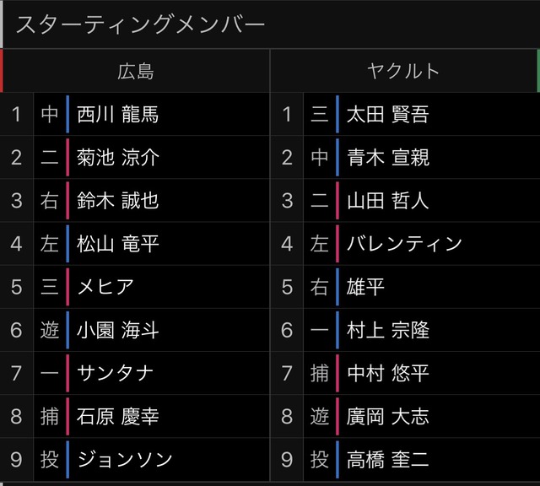
Task: Select Yakult pitcher 高橋 奎二
Action: coord(388,460)
